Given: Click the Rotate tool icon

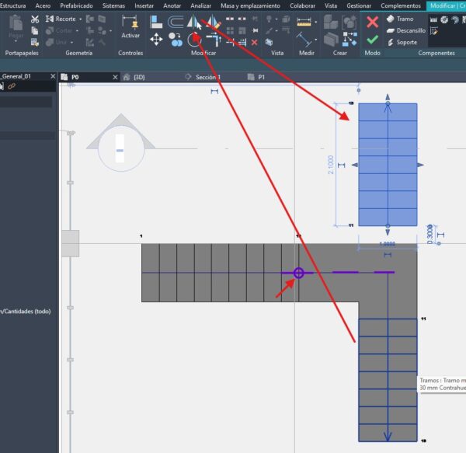Looking at the screenshot, I should [194, 38].
